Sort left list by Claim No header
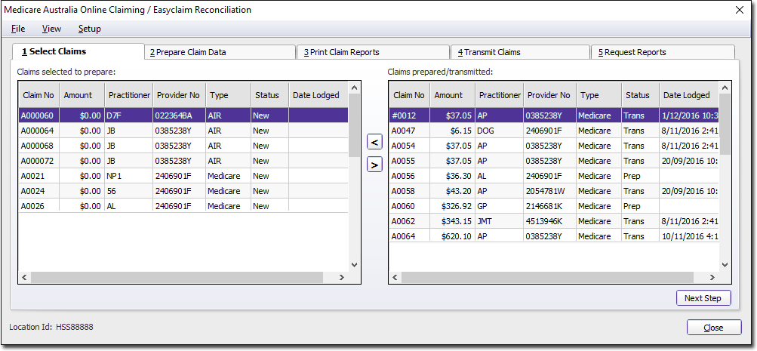 coord(38,95)
